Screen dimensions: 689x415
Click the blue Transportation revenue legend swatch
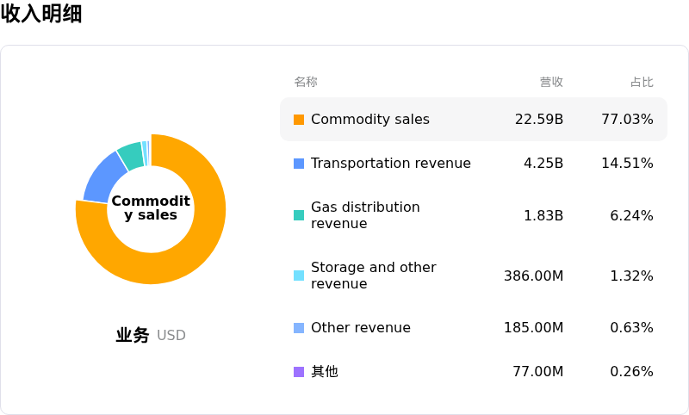pyautogui.click(x=299, y=164)
